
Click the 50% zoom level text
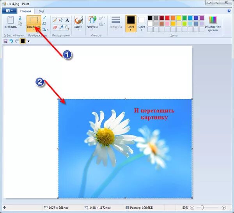[185, 208]
